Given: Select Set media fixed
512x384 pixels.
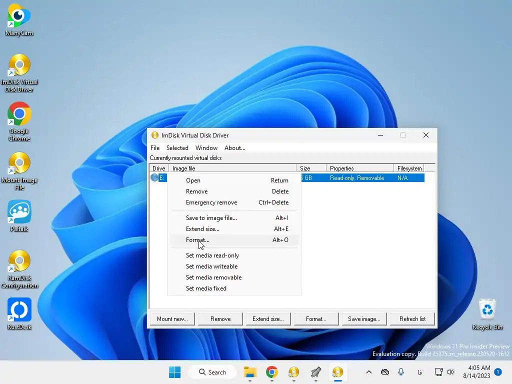Looking at the screenshot, I should pos(234,288).
